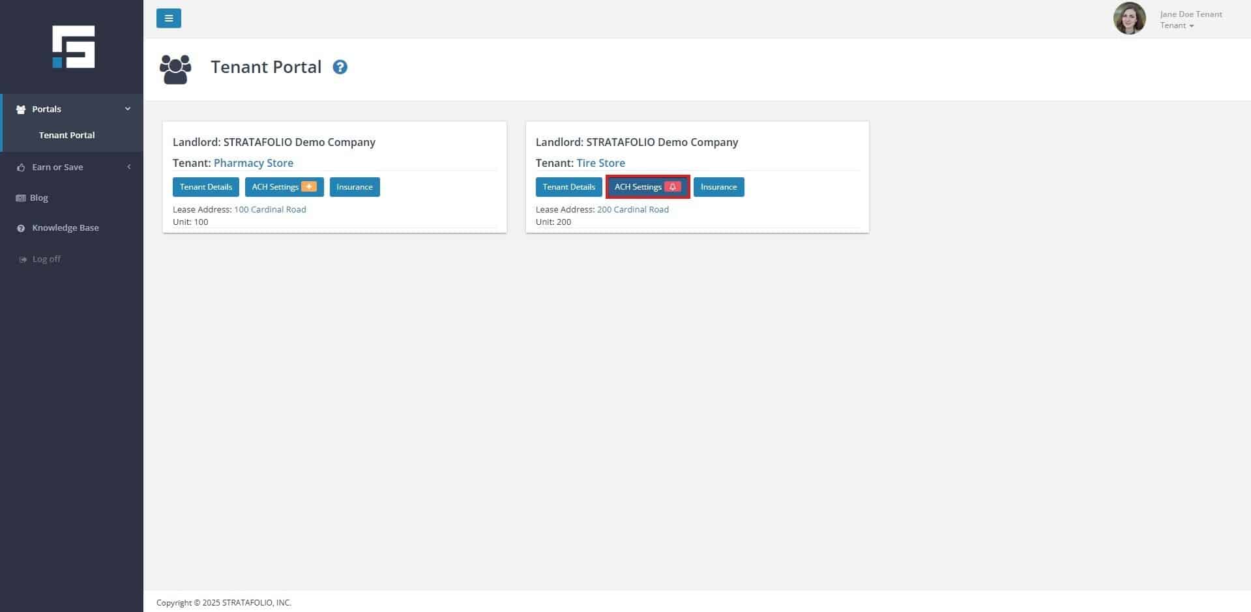
Task: Click the orange badge on Pharmacy ACH Settings
Action: pyautogui.click(x=309, y=187)
